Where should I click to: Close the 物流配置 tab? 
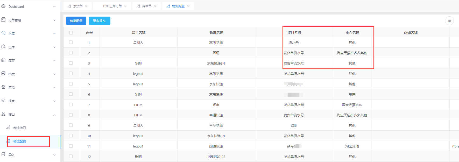tap(188, 6)
